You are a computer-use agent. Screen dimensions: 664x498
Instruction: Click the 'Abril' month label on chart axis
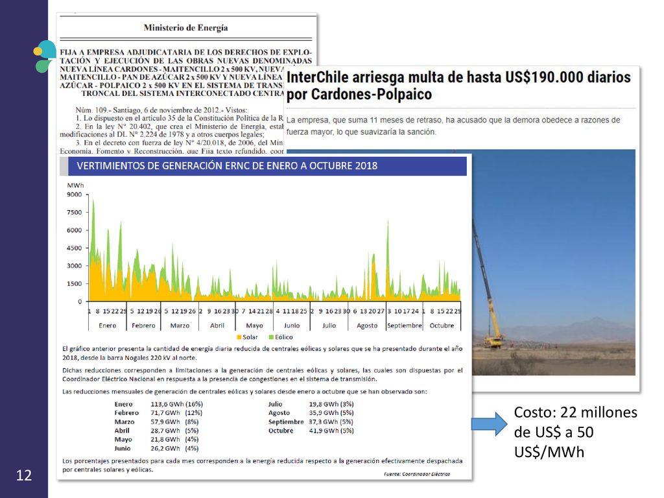(x=217, y=326)
